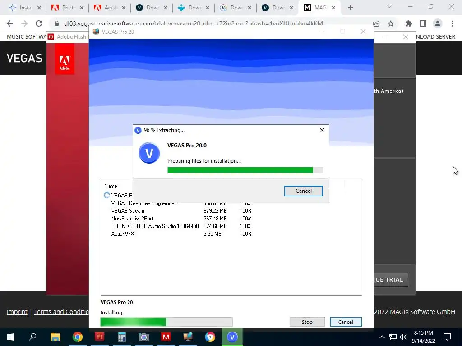Reload the current browser page
This screenshot has height=346, width=462.
(39, 23)
